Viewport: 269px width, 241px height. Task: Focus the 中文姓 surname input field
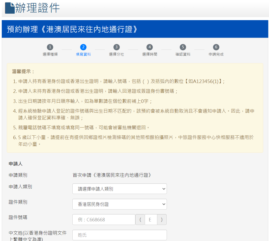[119, 235]
